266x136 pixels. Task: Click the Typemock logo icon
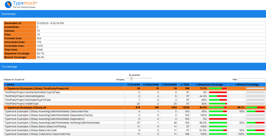click(x=7, y=4)
